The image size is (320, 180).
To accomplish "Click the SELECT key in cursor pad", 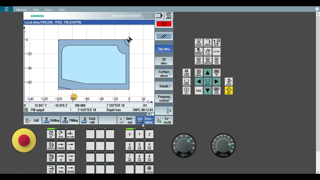I will (x=207, y=81).
